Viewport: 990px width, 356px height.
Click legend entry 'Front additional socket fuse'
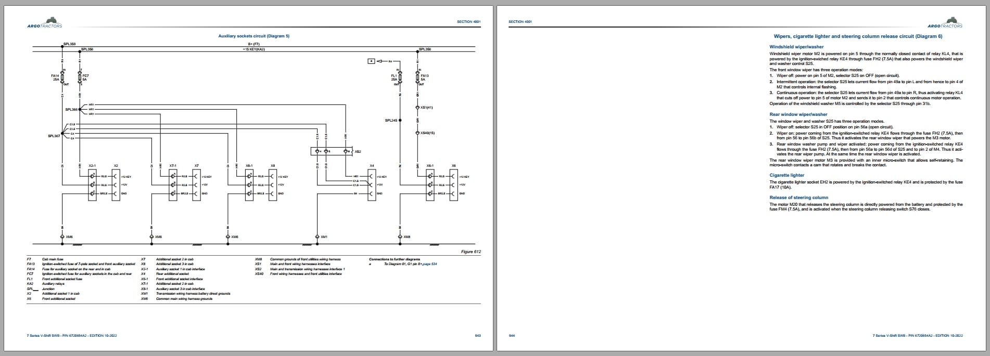tap(62, 279)
